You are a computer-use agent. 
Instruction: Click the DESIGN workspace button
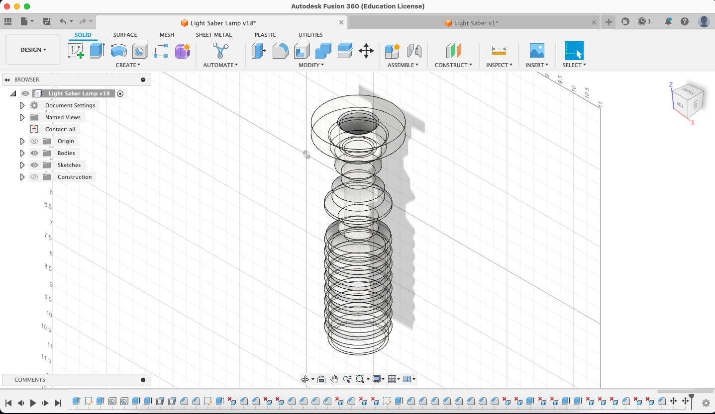[33, 49]
